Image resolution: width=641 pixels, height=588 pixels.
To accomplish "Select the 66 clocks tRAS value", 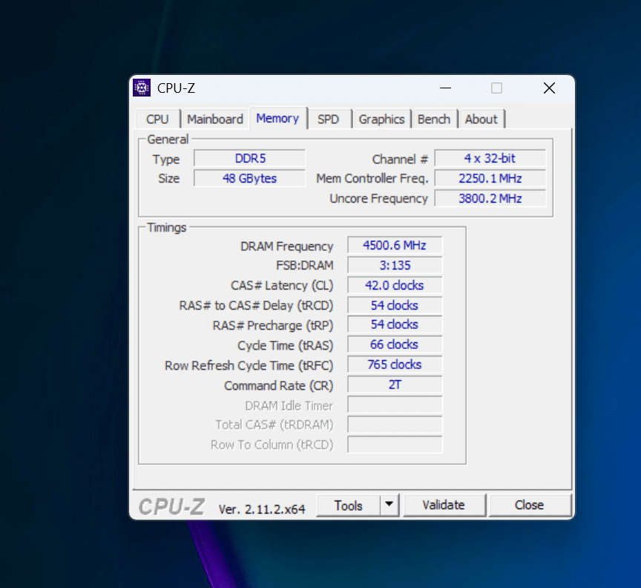I will (x=395, y=344).
